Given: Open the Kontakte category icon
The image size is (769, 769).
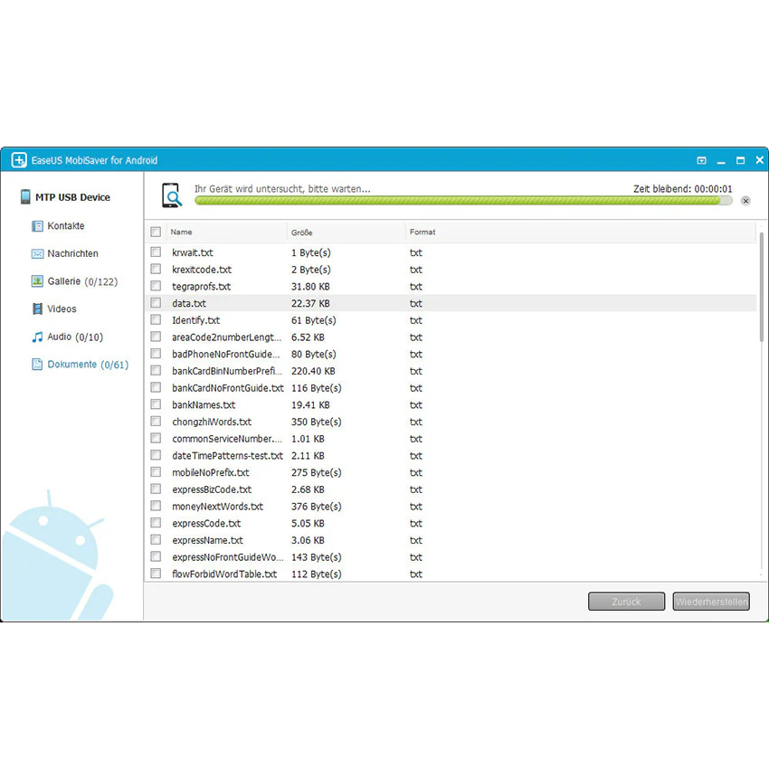Looking at the screenshot, I should (37, 226).
